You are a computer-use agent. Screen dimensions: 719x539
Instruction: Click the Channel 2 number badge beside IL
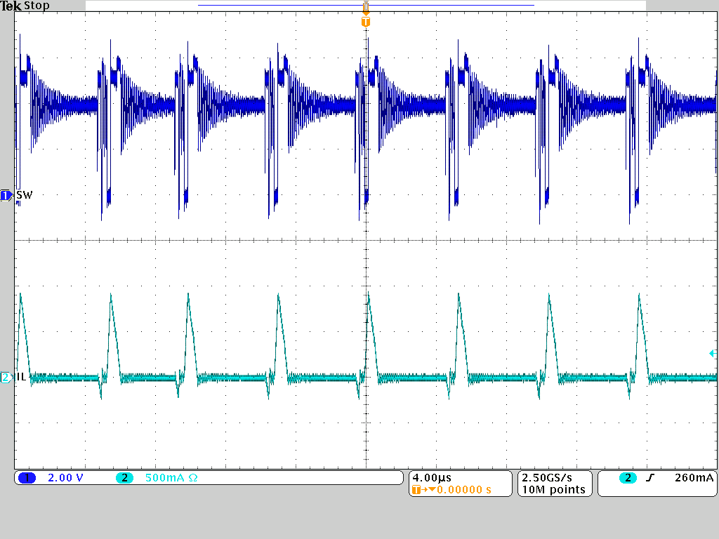pos(6,378)
